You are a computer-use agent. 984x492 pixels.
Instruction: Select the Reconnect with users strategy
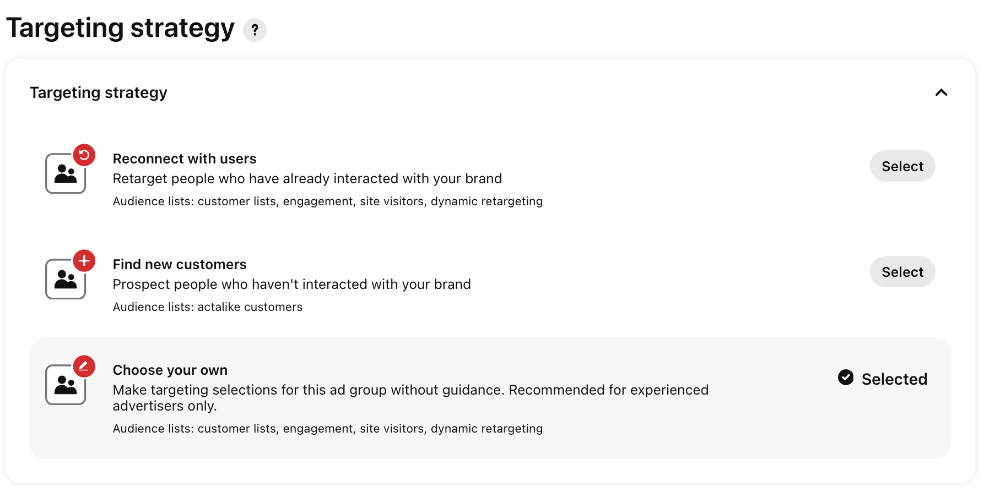902,166
